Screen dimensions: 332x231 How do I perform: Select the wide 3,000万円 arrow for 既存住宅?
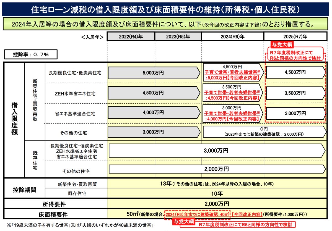pos(217,151)
